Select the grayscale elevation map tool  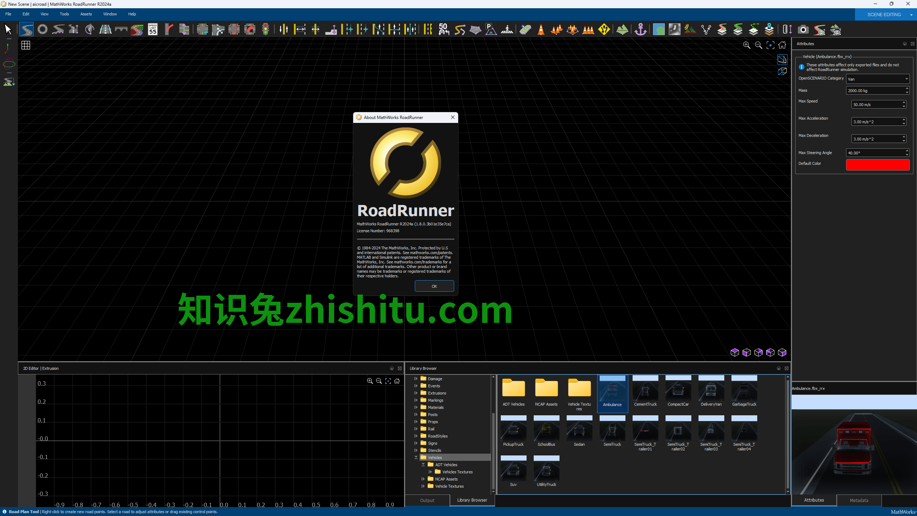pos(674,29)
